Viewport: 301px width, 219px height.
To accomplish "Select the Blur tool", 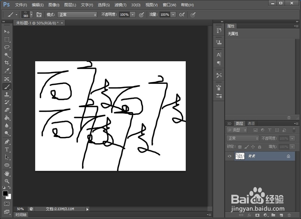I will coord(7,126).
